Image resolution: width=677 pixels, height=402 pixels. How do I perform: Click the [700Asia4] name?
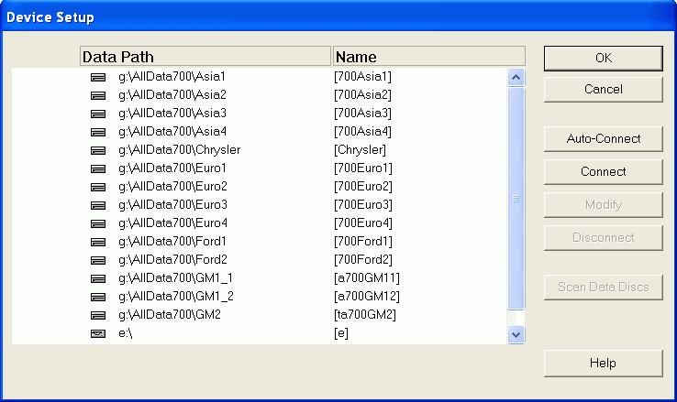coord(362,132)
